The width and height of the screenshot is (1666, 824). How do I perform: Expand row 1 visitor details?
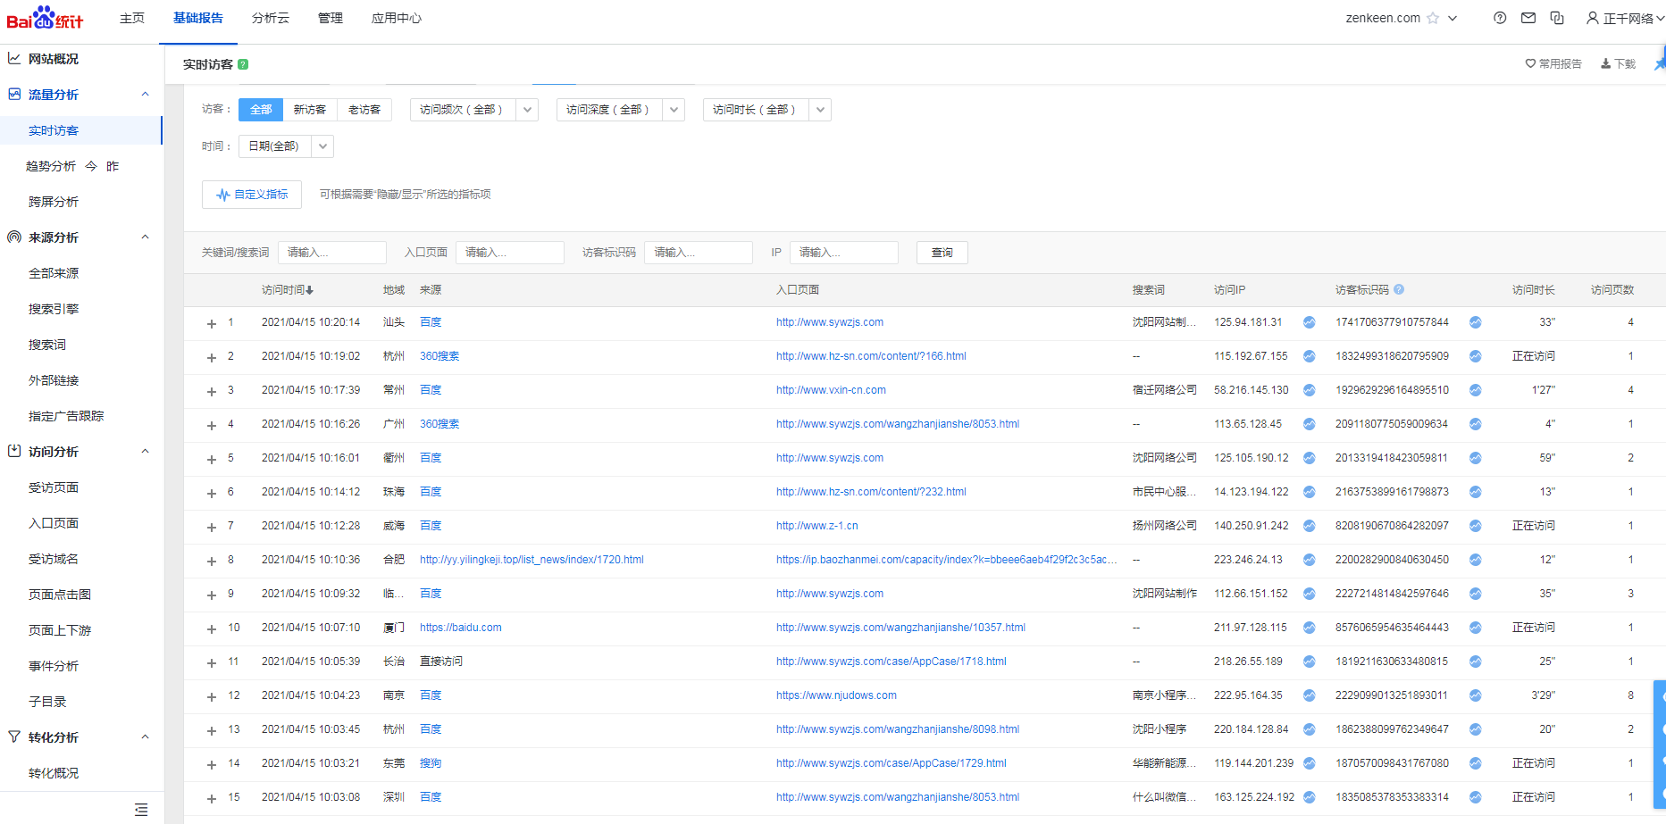click(x=212, y=323)
